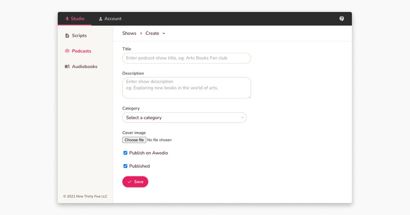
Task: Click the microphone icon beside Studio
Action: click(x=67, y=19)
